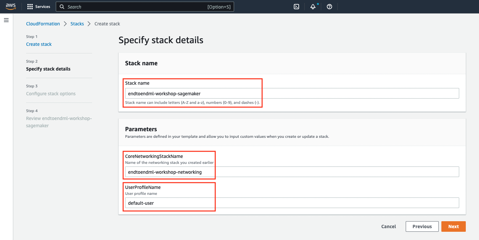Open the AWS home logo

click(x=11, y=7)
